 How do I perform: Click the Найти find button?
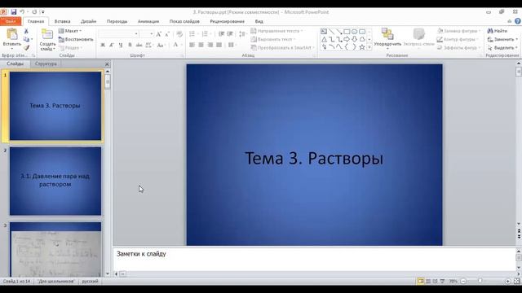point(498,31)
